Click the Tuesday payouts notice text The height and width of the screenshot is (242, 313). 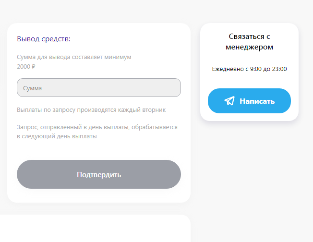click(91, 110)
